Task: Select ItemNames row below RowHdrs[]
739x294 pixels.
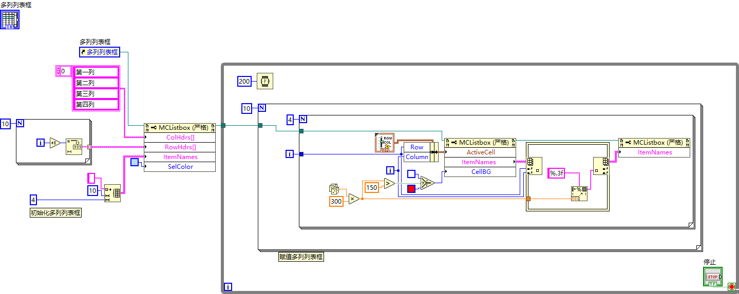Action: [x=180, y=157]
